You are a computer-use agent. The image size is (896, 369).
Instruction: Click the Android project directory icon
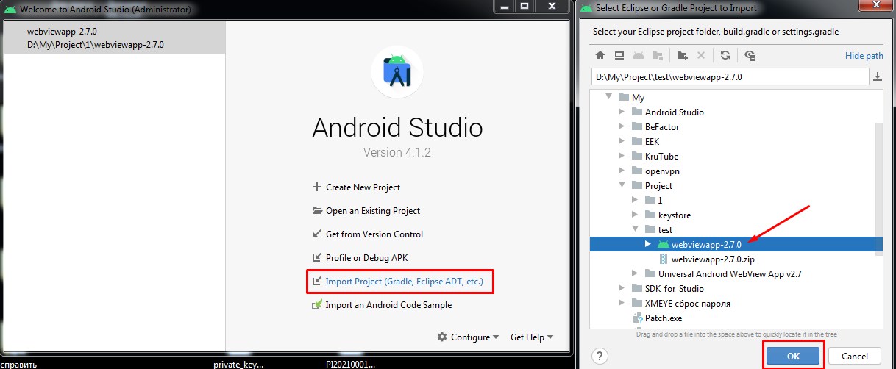[639, 55]
